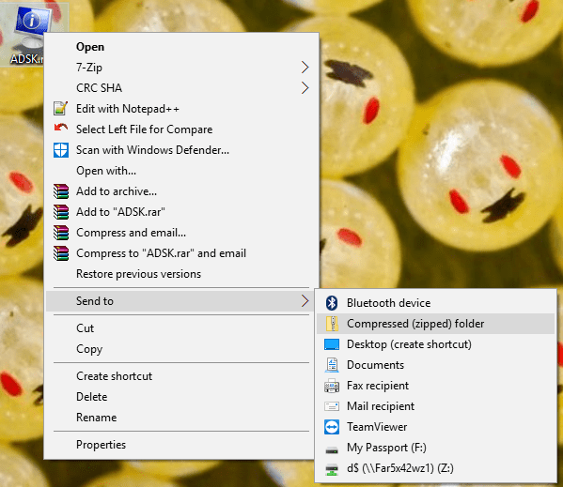Send to TeamViewer

click(435, 427)
